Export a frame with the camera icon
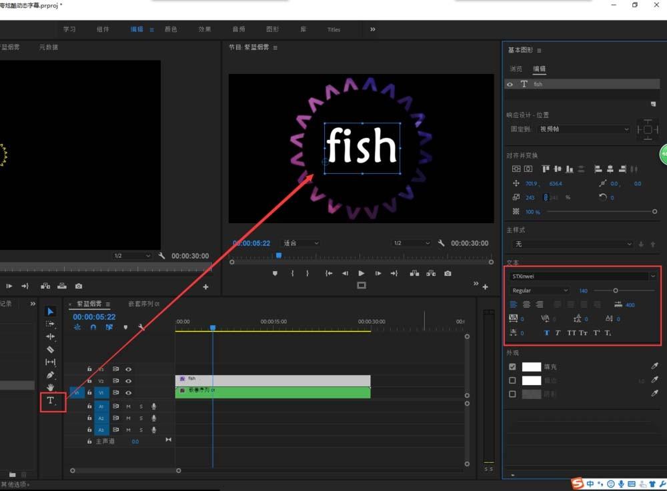The image size is (667, 491). [448, 273]
